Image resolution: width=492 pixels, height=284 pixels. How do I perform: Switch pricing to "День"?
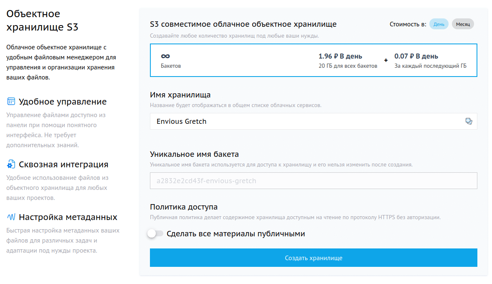[439, 24]
